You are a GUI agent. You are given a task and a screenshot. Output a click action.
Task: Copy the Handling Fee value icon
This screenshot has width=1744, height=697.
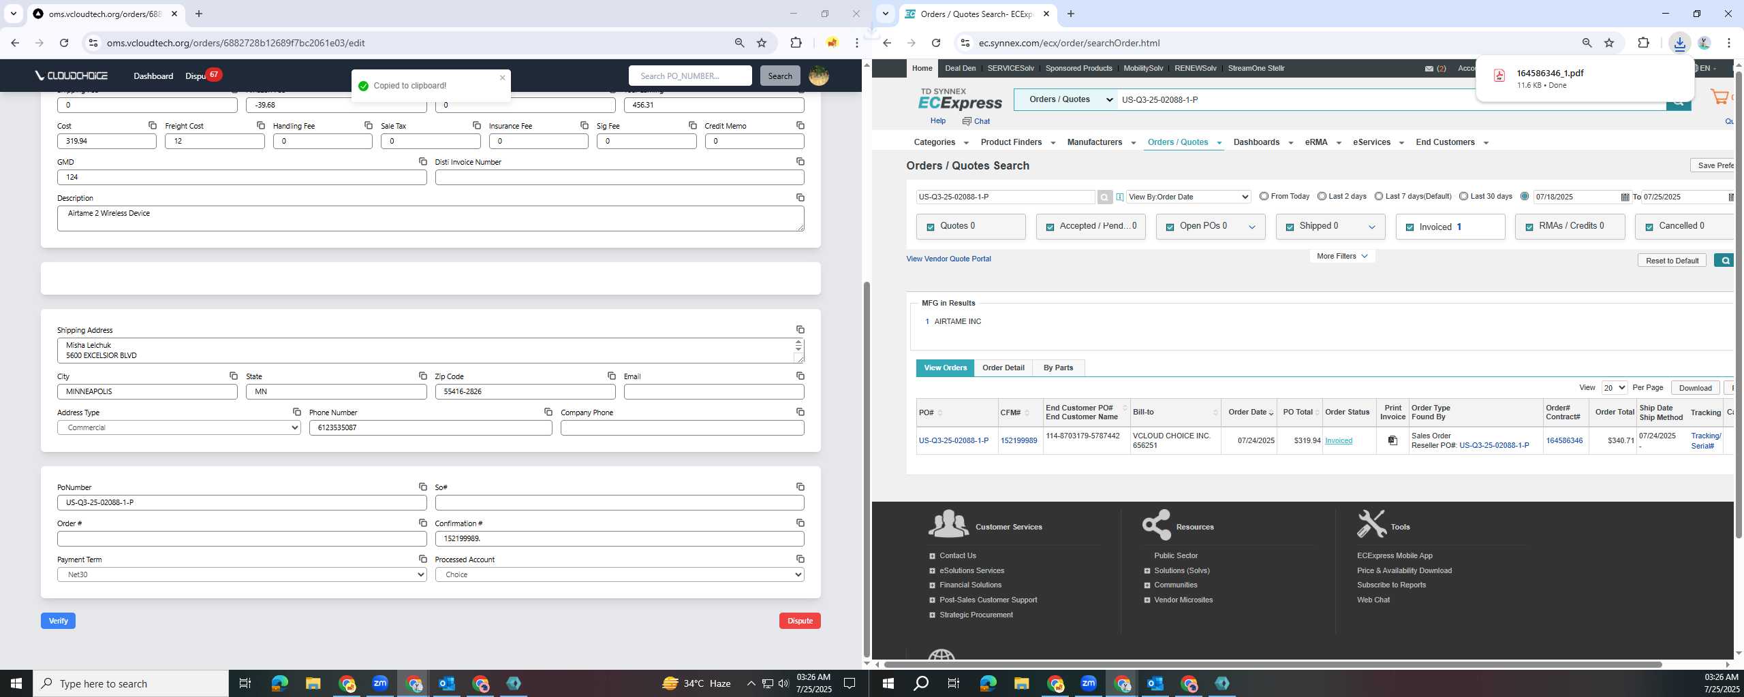369,125
